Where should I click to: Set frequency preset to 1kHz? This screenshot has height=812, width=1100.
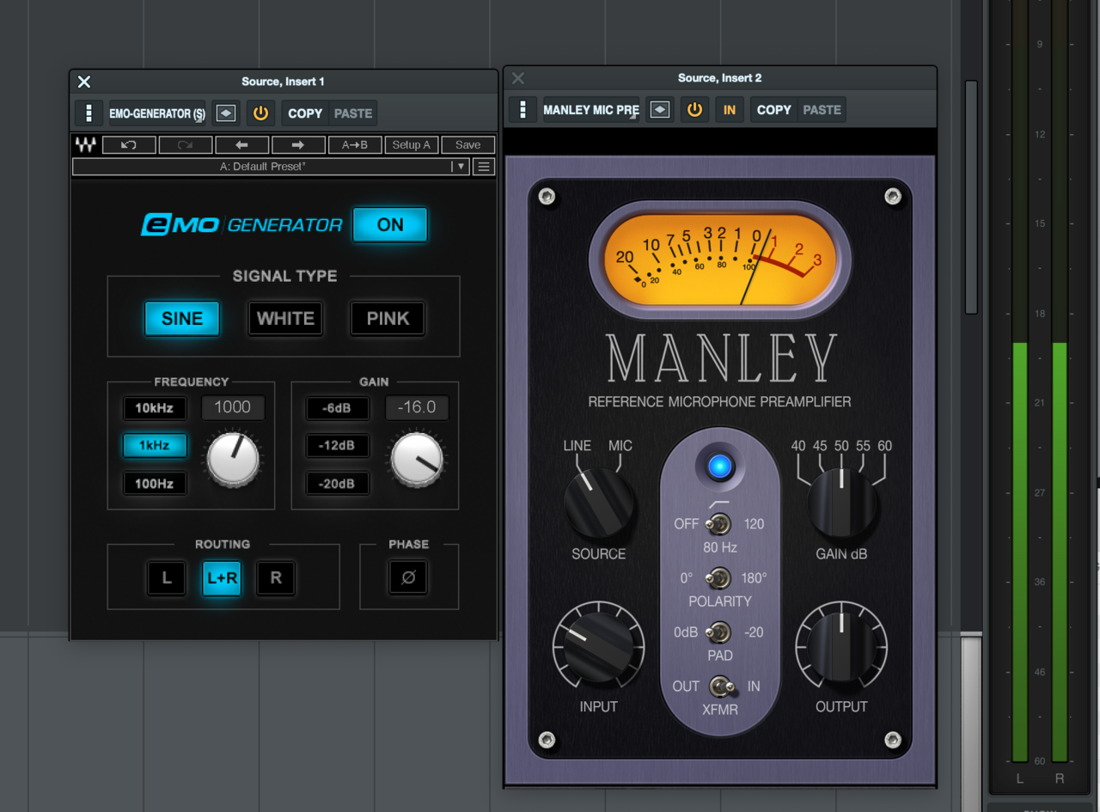155,446
